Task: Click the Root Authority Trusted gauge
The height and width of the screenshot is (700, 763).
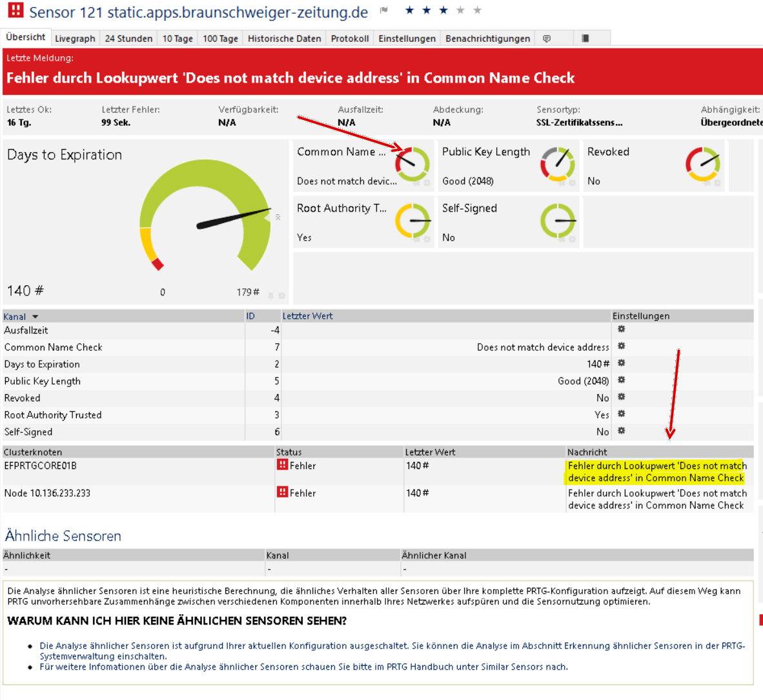Action: coord(412,221)
